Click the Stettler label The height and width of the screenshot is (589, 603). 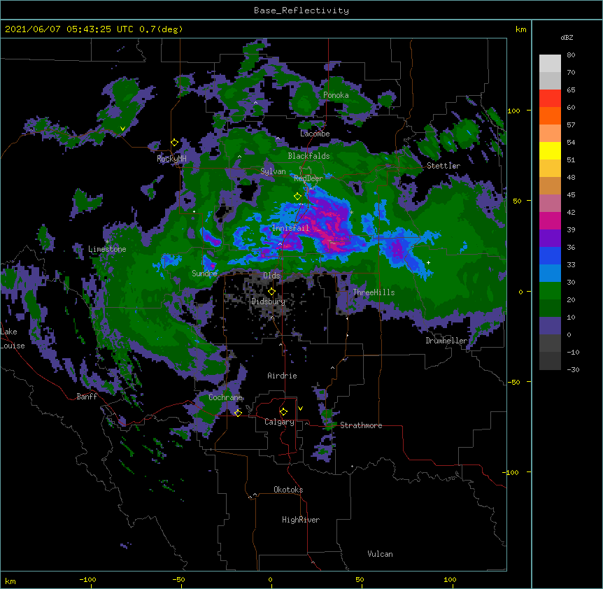tap(444, 166)
